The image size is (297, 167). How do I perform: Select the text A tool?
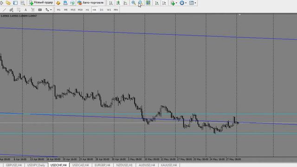click(x=26, y=10)
